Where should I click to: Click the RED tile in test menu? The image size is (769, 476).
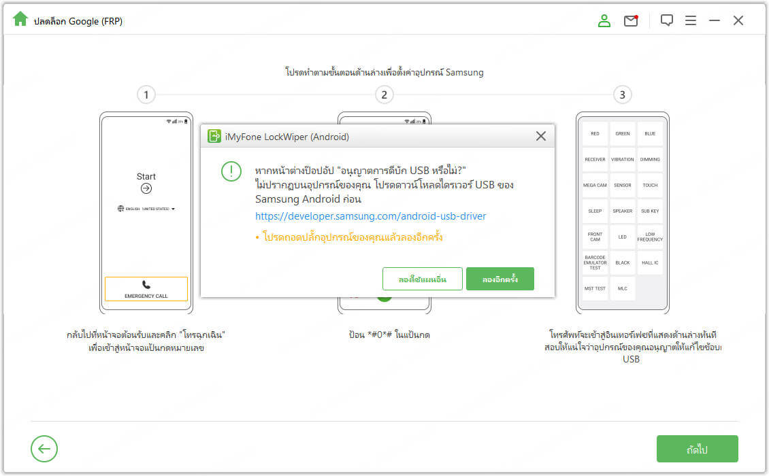(595, 134)
